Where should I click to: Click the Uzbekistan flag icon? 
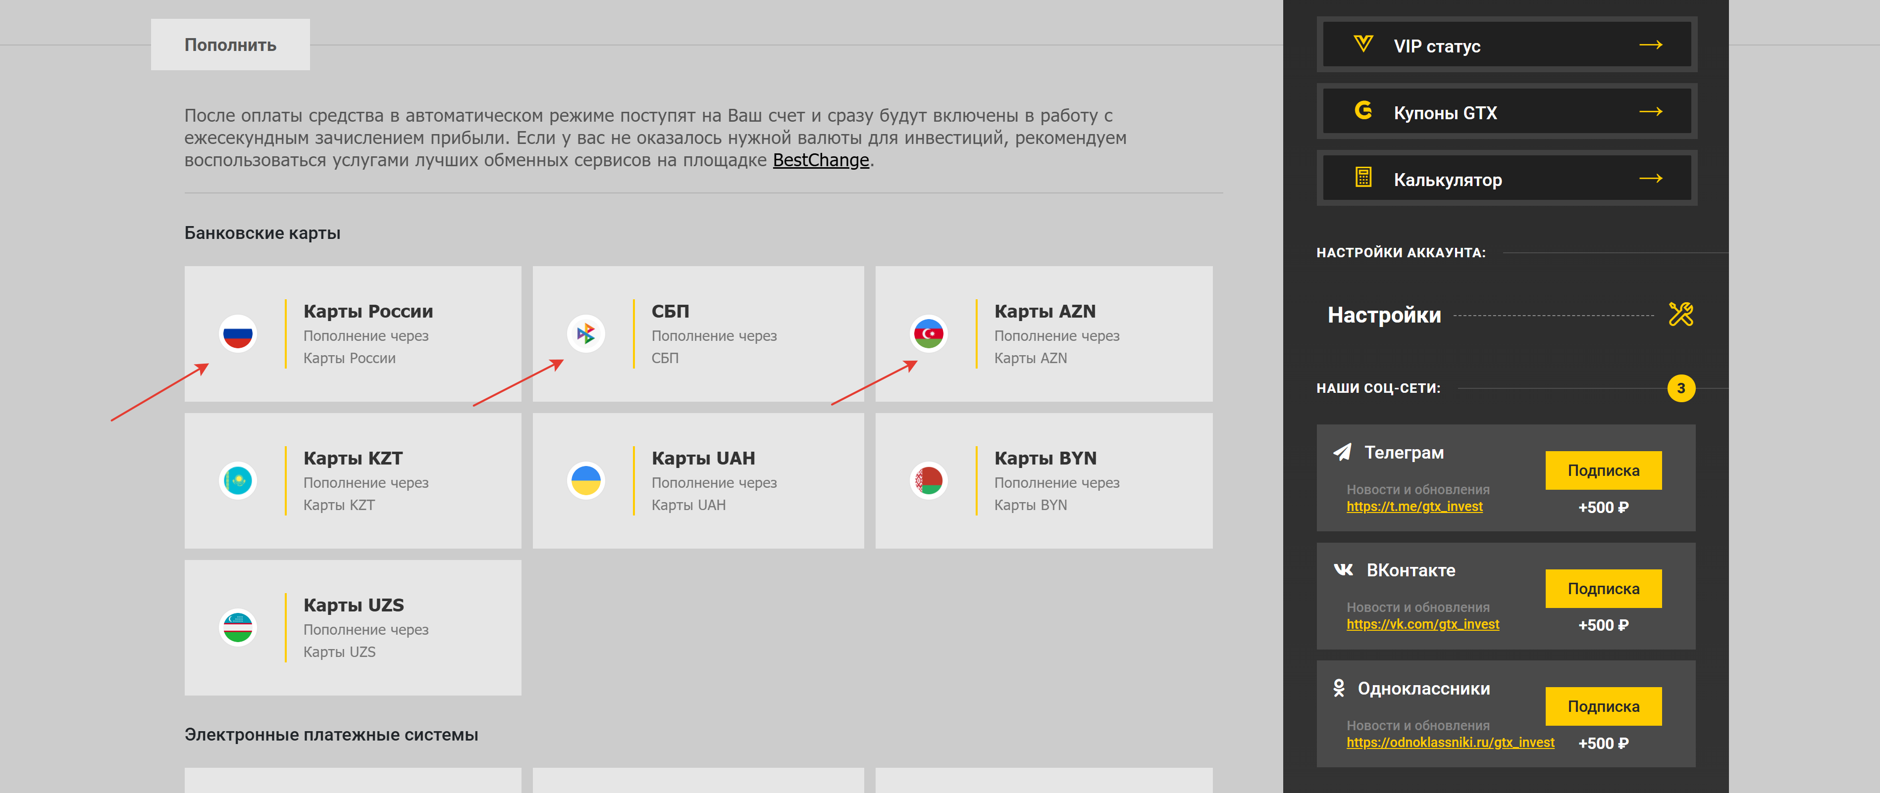238,628
